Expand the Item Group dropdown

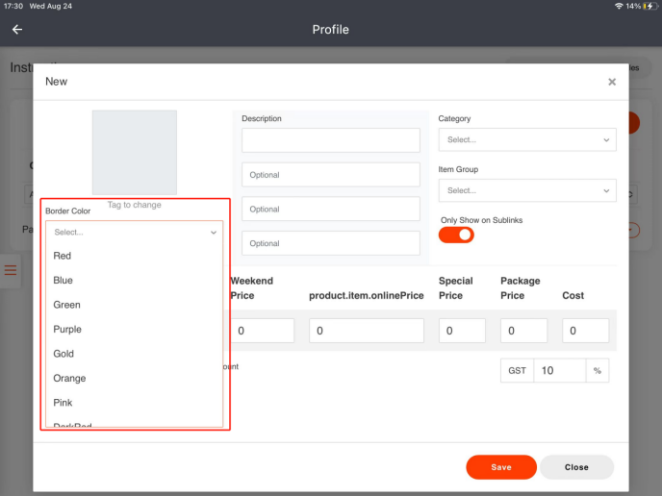pyautogui.click(x=526, y=190)
